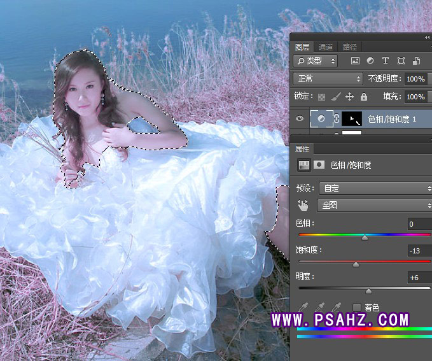The image size is (432, 361).
Task: Open the 全图 color range dropdown
Action: [375, 205]
